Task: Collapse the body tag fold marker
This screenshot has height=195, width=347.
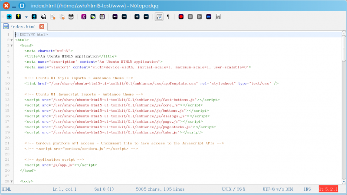Action: [x=12, y=181]
